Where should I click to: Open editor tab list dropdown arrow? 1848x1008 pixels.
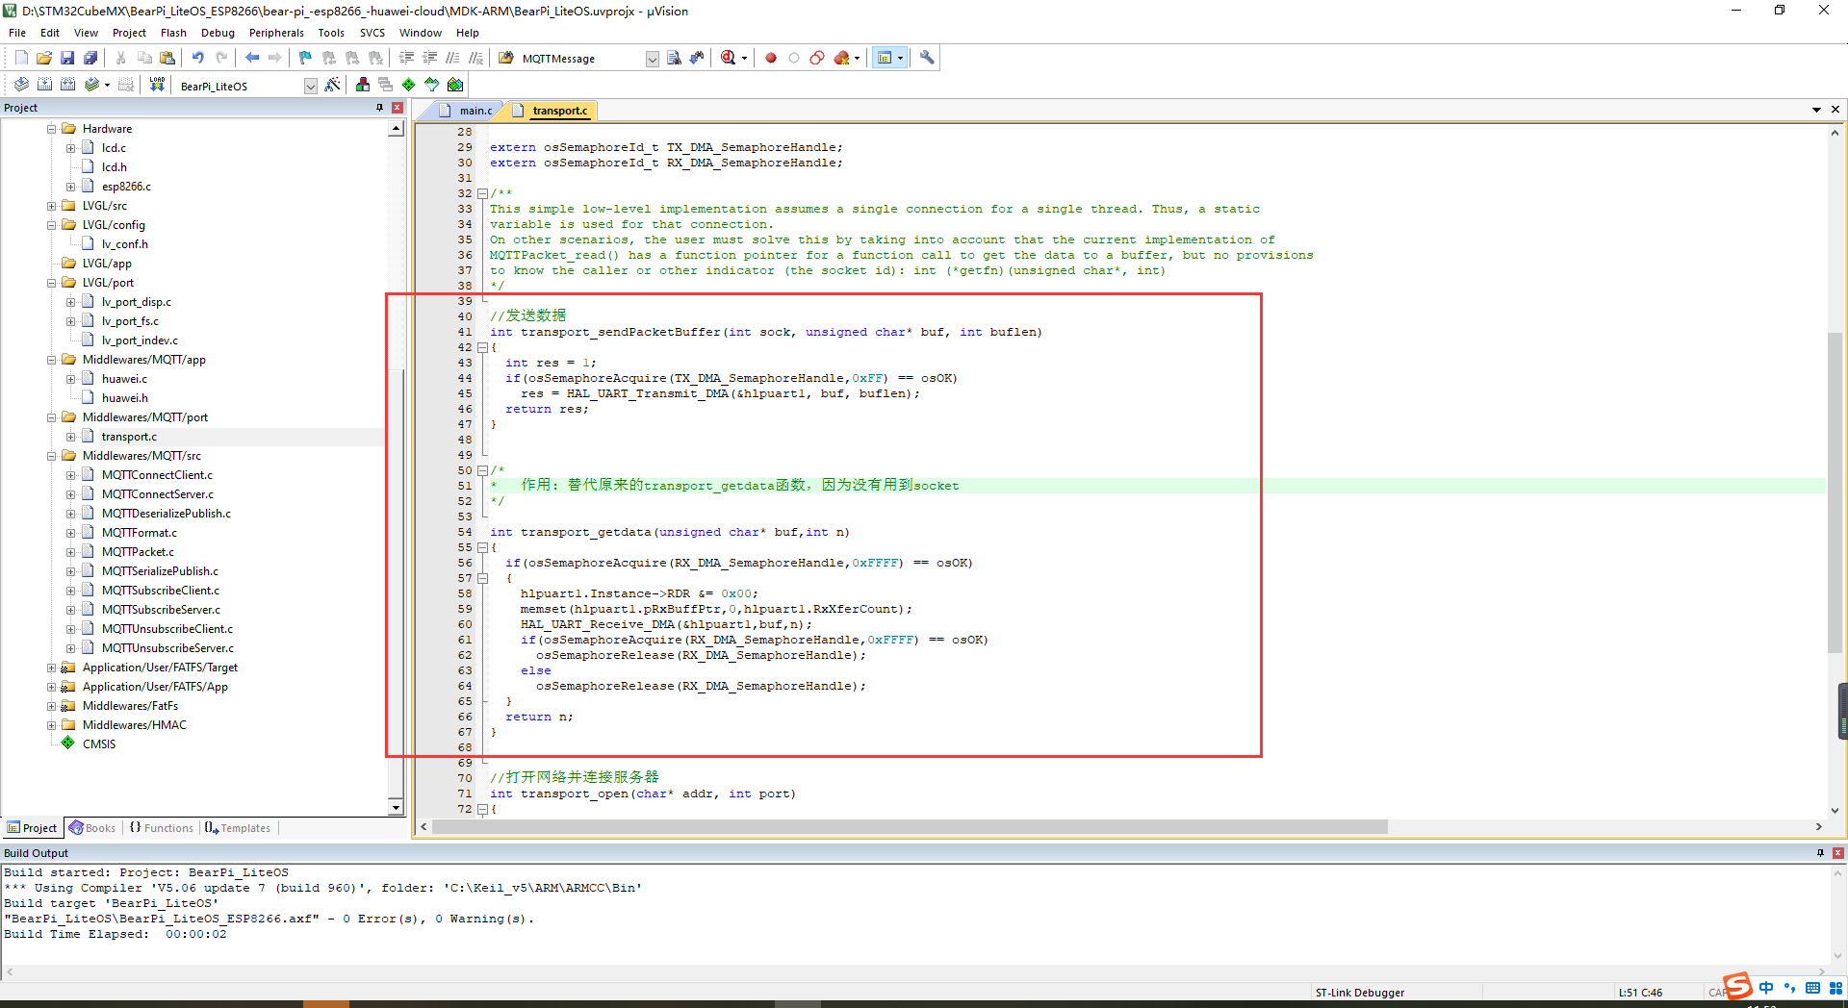pos(1816,110)
